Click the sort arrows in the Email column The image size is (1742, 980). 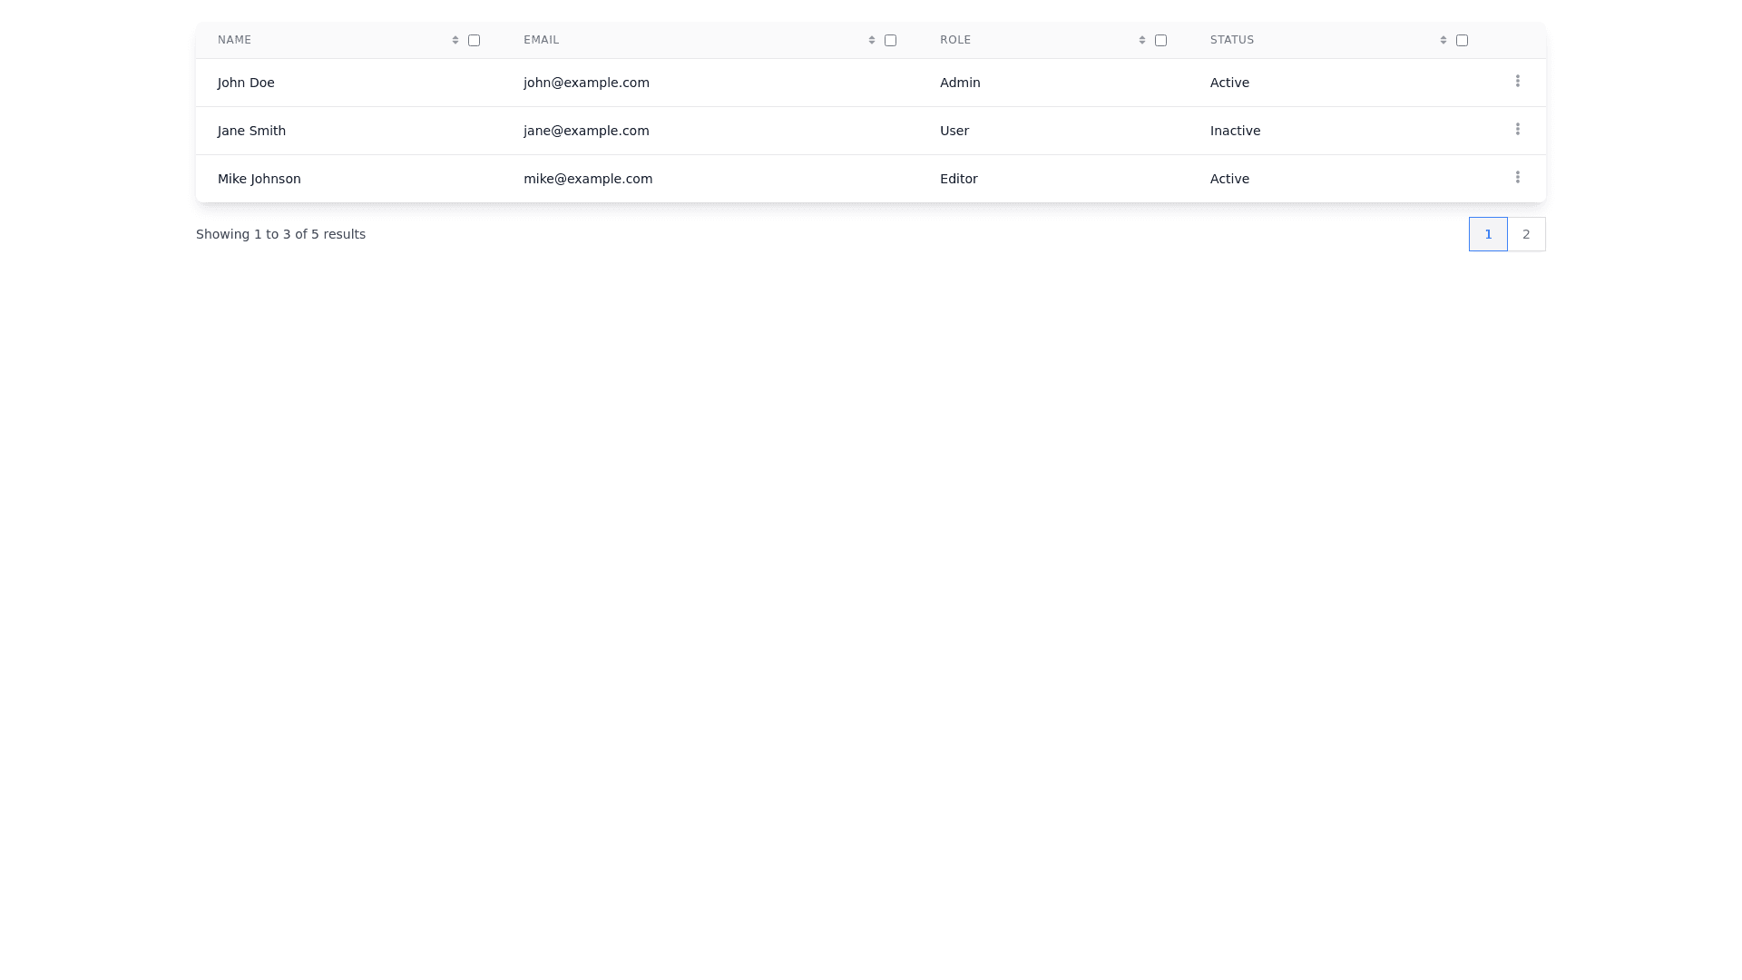coord(872,40)
